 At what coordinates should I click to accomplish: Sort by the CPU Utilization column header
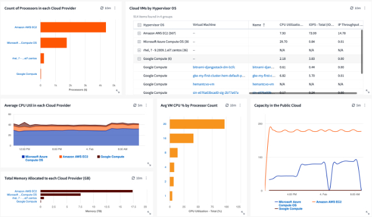click(291, 25)
